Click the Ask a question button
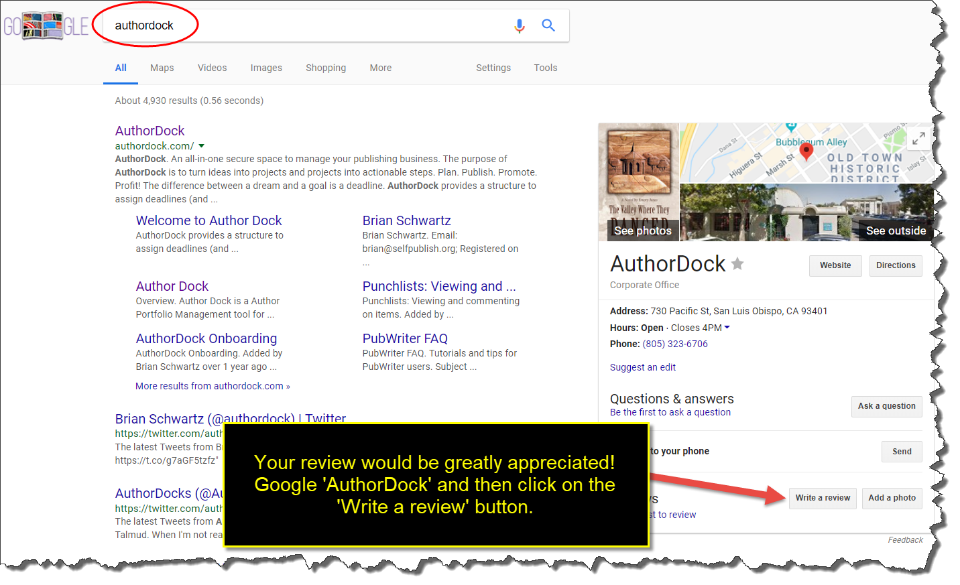The height and width of the screenshot is (585, 960). [x=887, y=406]
